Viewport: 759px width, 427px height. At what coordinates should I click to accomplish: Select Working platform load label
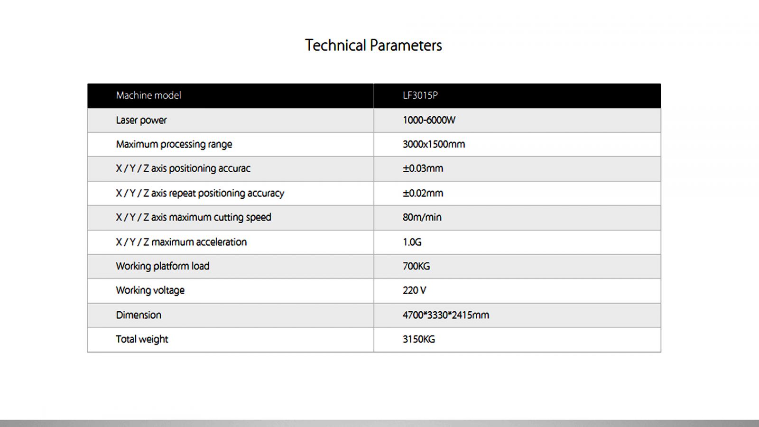163,266
